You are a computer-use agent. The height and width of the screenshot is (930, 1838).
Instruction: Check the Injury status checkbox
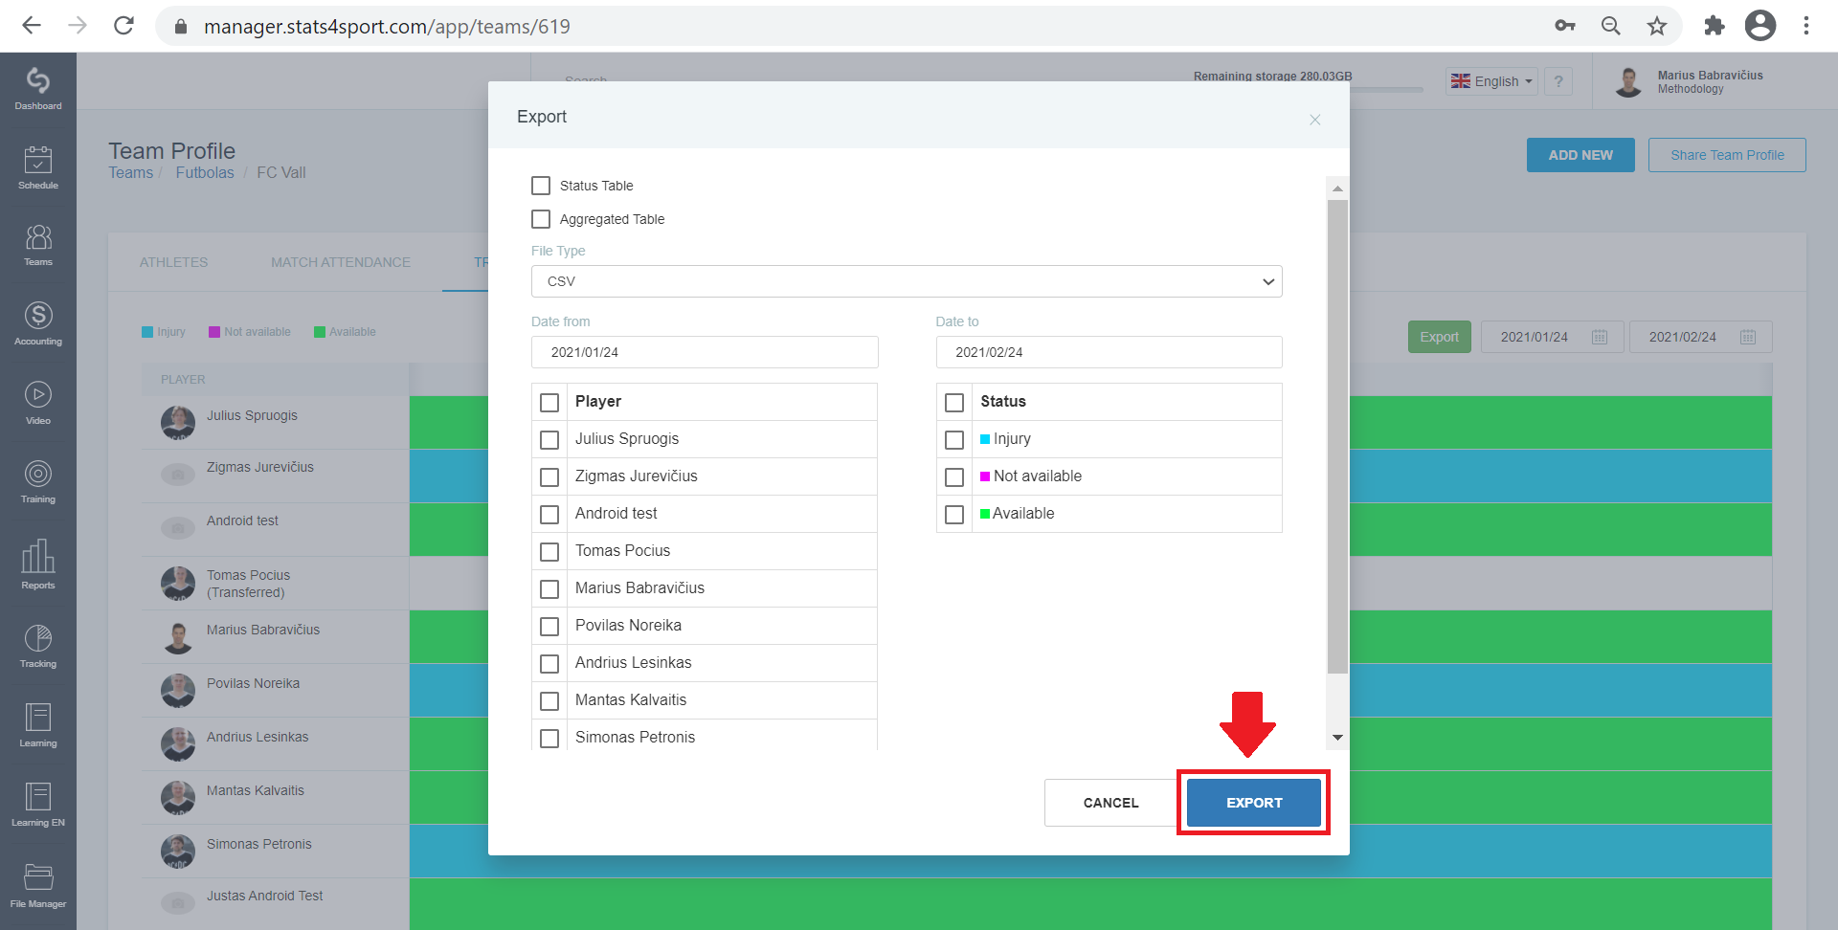click(954, 440)
